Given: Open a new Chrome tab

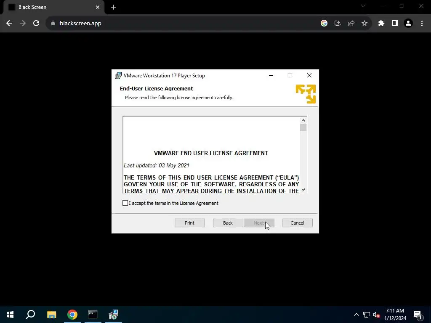Looking at the screenshot, I should pos(114,7).
